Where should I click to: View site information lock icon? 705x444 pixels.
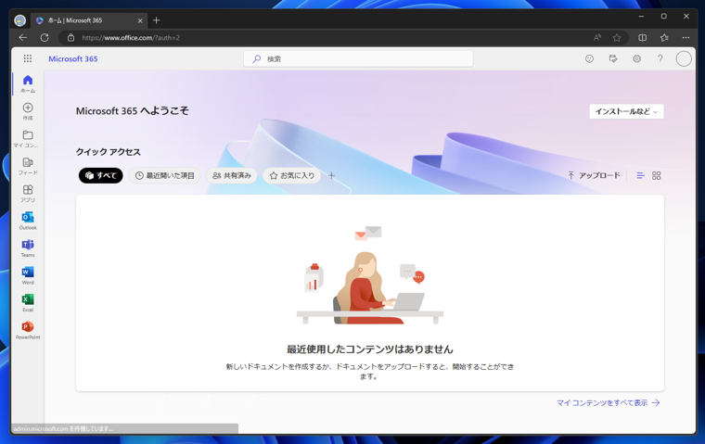pyautogui.click(x=71, y=38)
